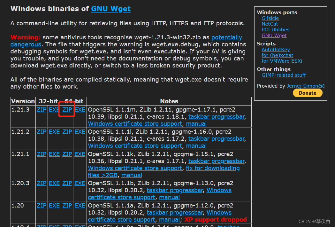
Task: Open manual link in 1.21.1 row
Action: click(132, 175)
